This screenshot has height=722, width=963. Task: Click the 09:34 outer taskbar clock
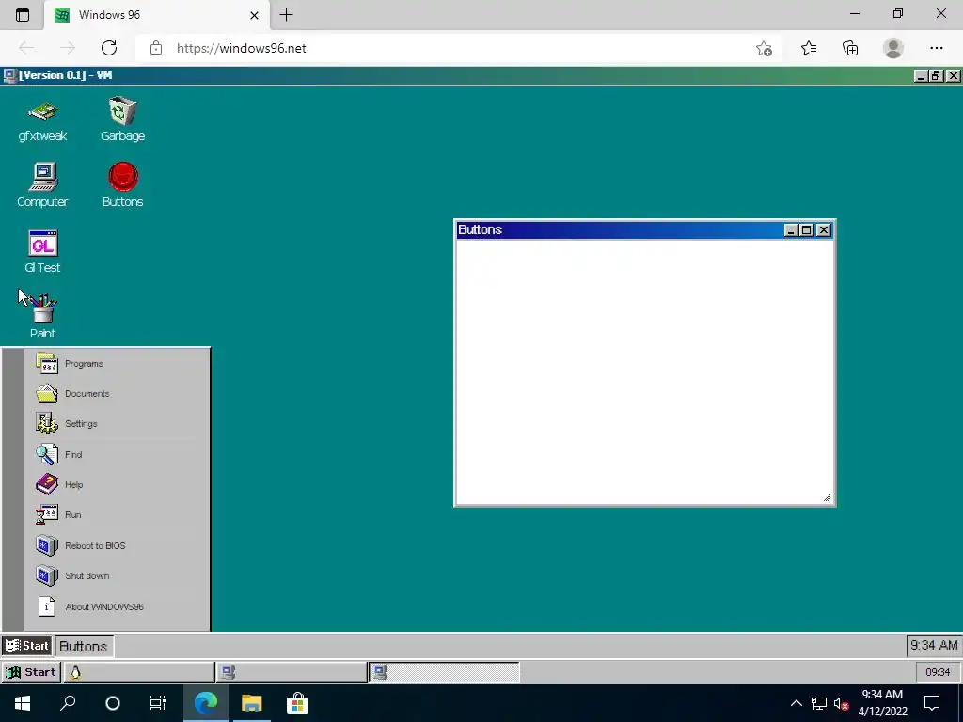click(x=938, y=672)
